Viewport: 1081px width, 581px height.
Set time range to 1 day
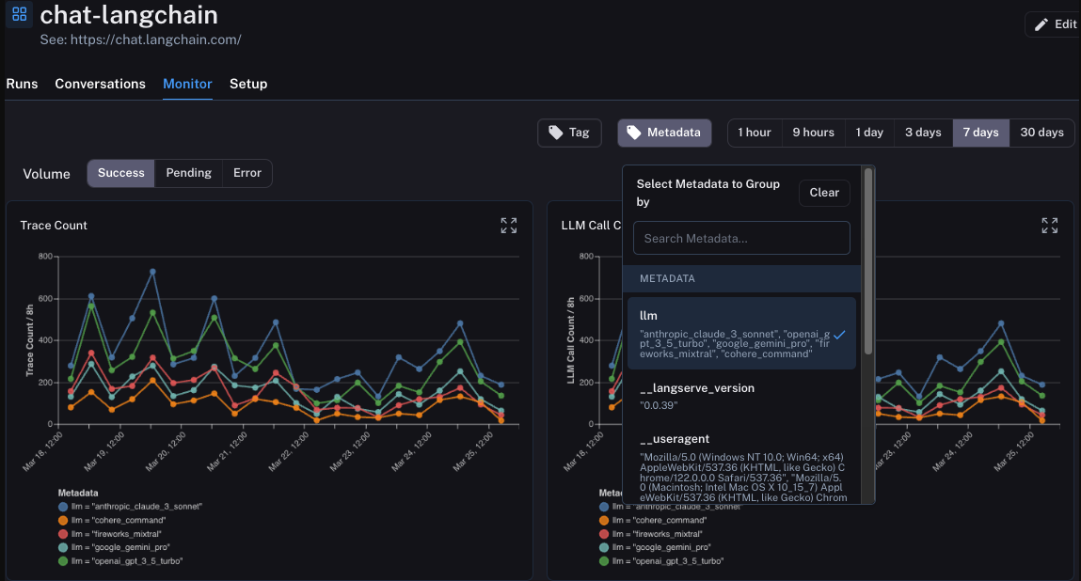[x=869, y=133]
